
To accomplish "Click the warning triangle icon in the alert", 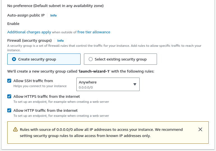I will (x=15, y=129).
